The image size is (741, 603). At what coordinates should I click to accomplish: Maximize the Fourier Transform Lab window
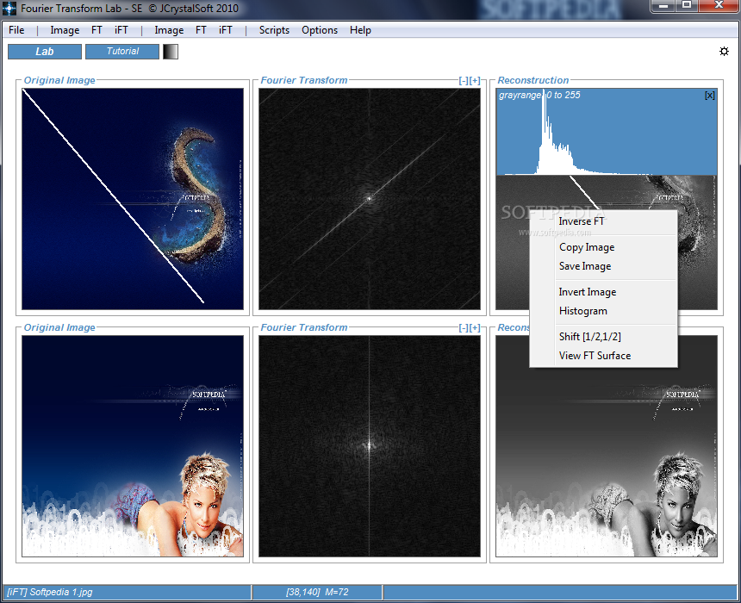(687, 6)
